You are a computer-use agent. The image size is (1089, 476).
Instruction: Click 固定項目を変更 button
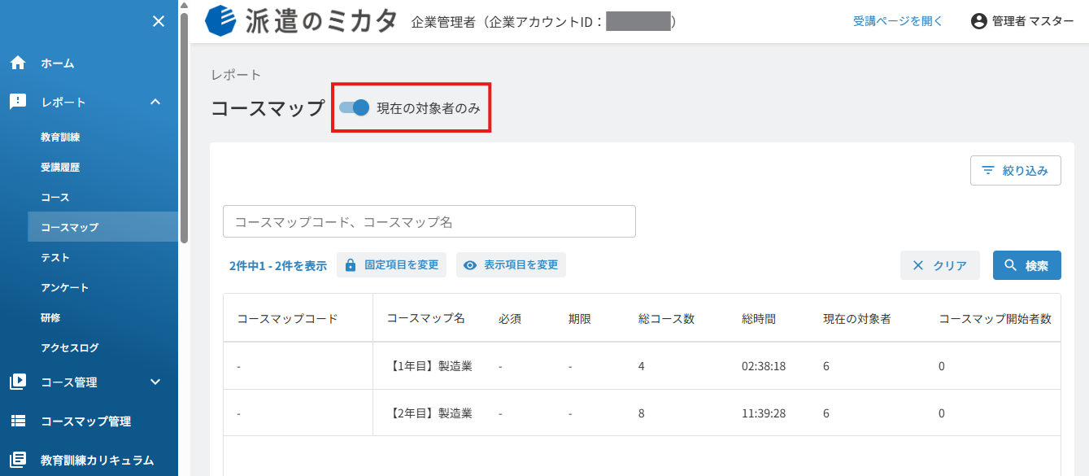[391, 265]
